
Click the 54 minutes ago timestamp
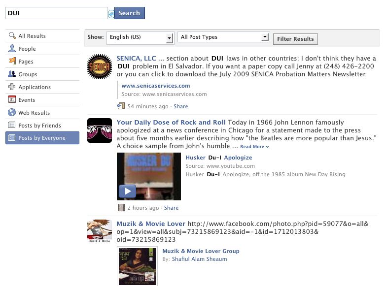(148, 106)
